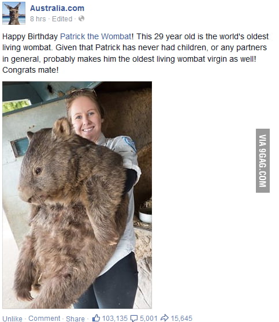Click the VIA 9GAG.COM watermark label

click(263, 160)
